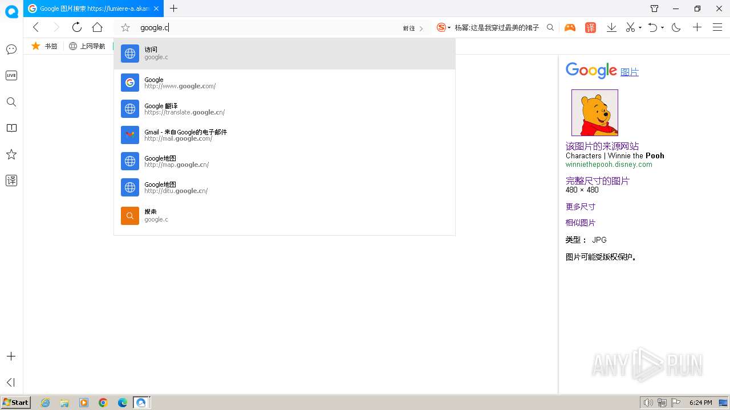This screenshot has height=410, width=730.
Task: Click the search magnifier in toolbar
Action: point(550,27)
